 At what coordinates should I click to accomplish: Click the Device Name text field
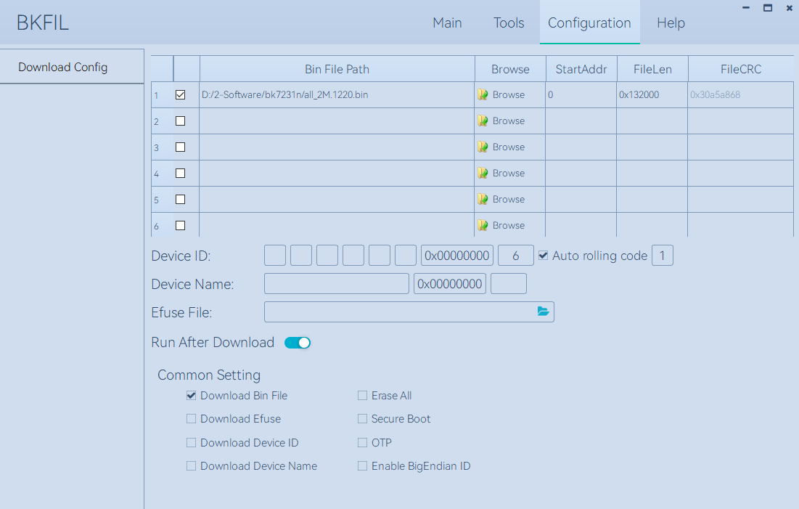click(x=337, y=284)
